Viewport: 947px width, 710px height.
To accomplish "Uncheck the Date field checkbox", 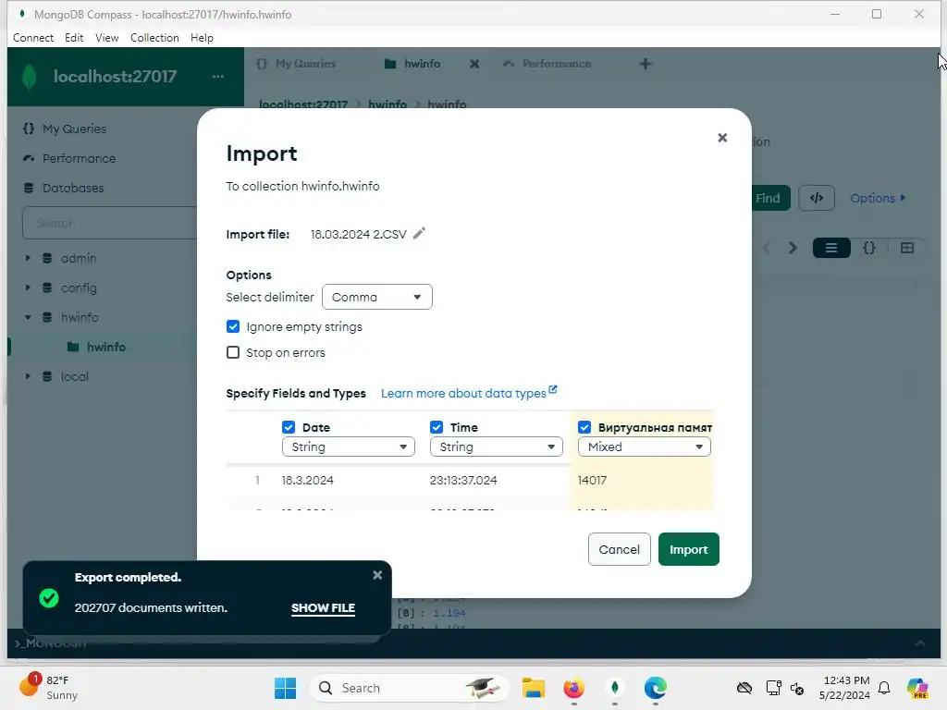I will [x=289, y=427].
